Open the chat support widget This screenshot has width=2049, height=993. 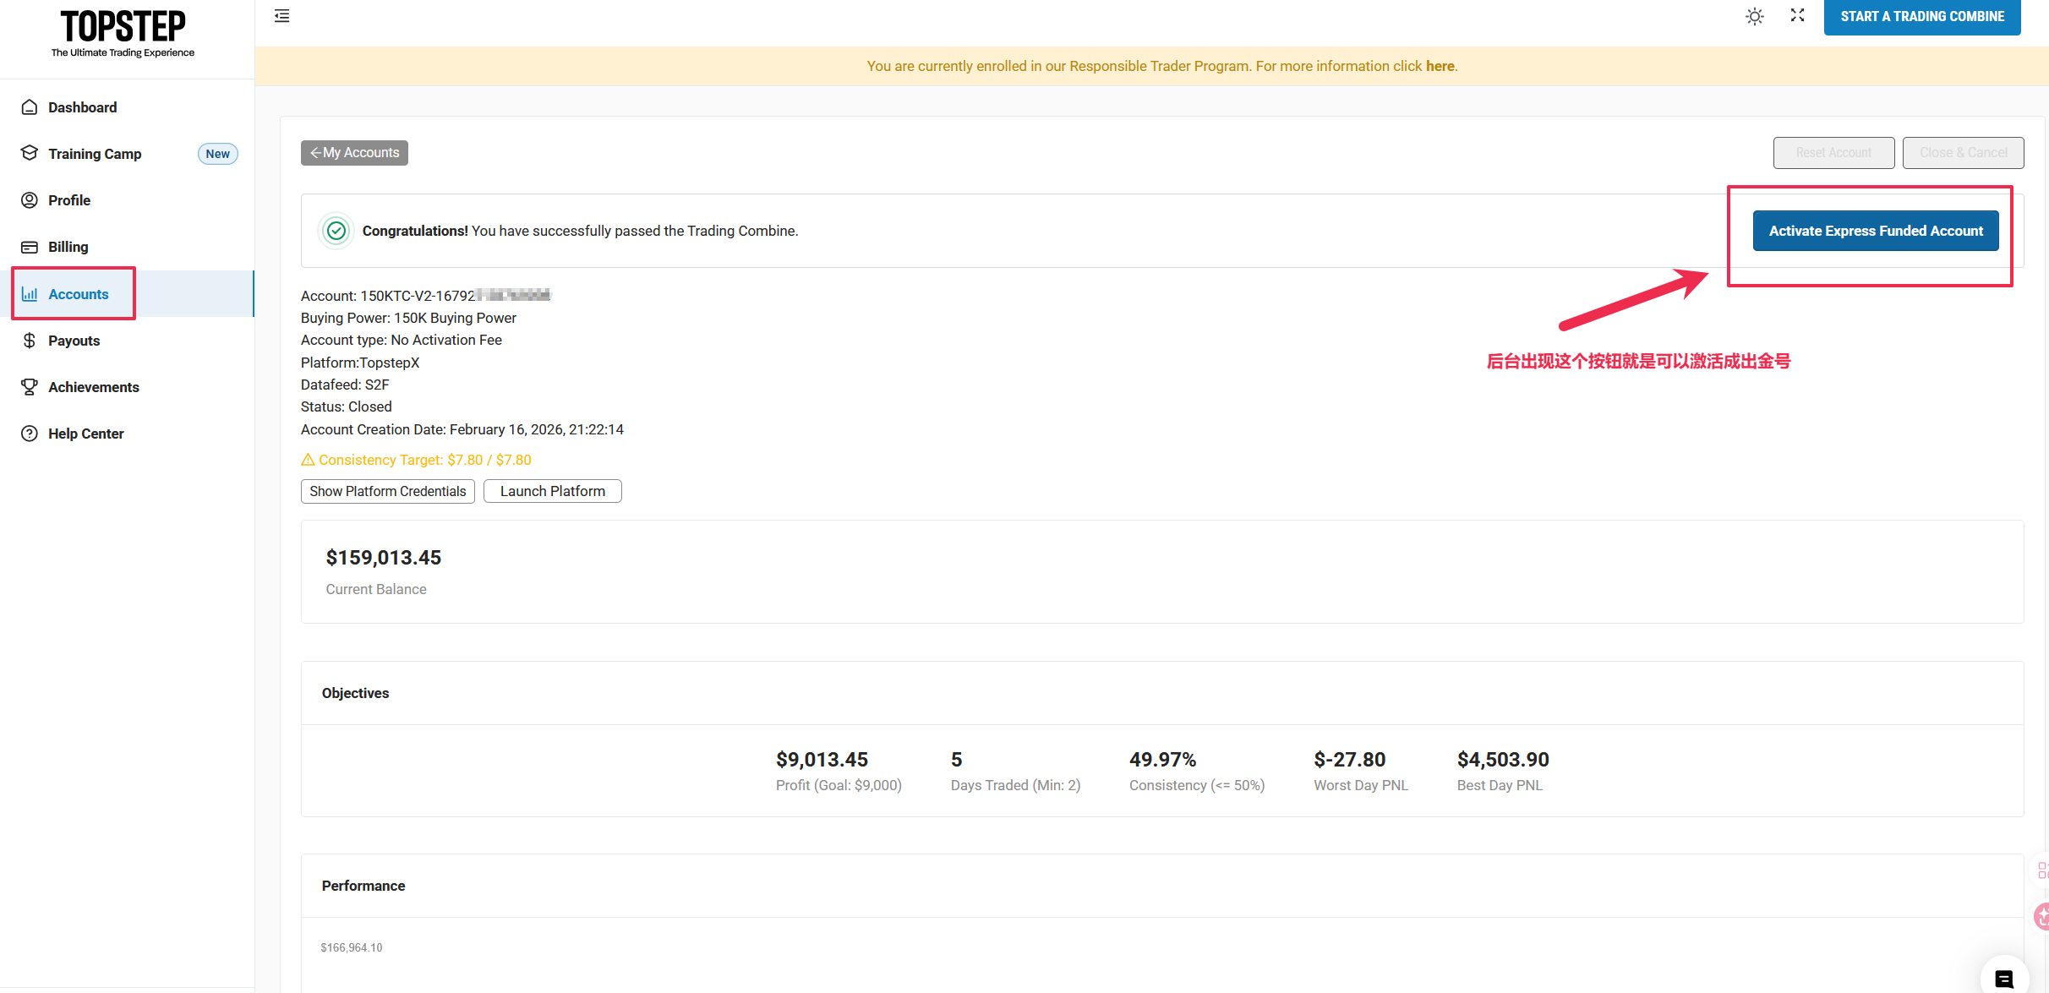point(2004,979)
